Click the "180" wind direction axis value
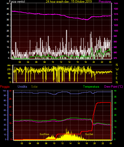Screen dimensions: 124x147 click(9, 74)
